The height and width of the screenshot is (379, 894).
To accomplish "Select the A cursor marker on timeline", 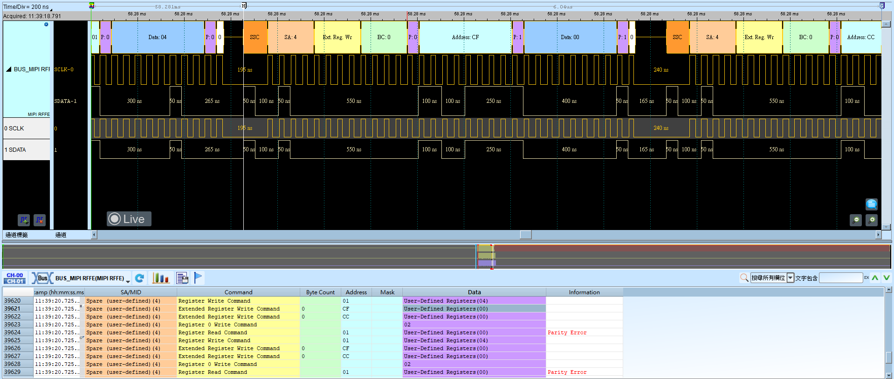I will 92,6.
